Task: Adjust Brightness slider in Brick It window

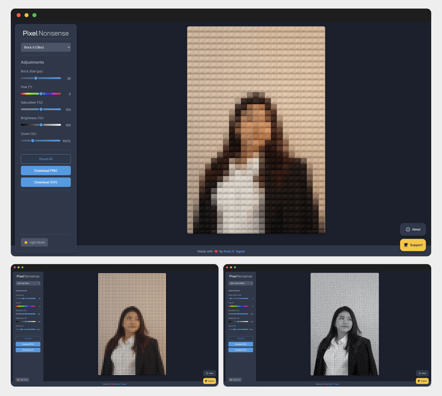Action: point(41,125)
